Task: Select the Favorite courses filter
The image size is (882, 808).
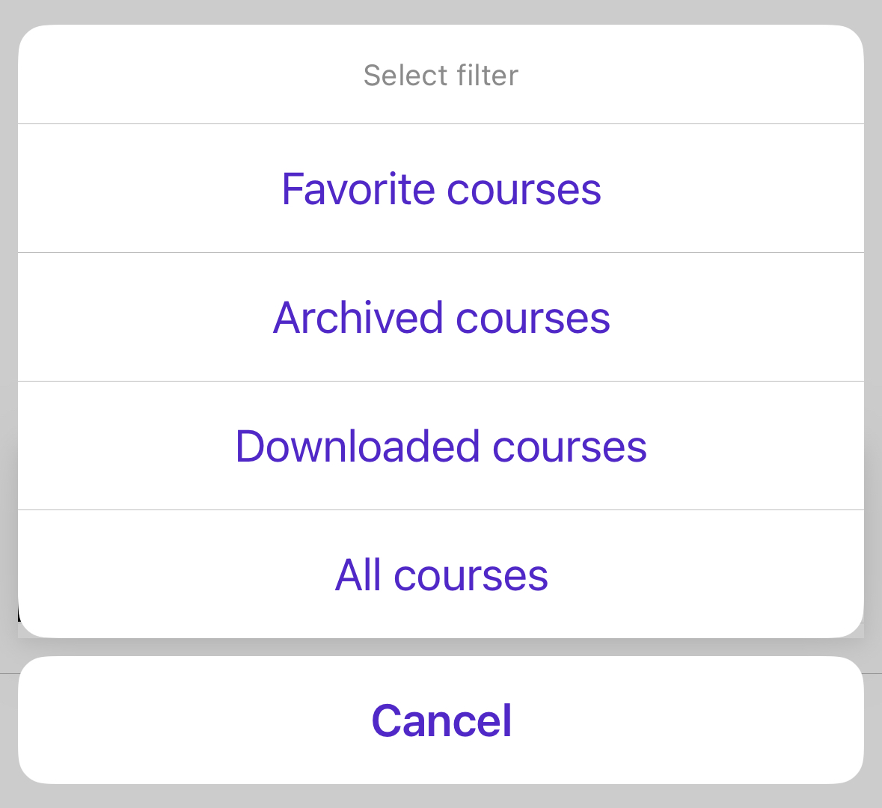Action: point(441,189)
